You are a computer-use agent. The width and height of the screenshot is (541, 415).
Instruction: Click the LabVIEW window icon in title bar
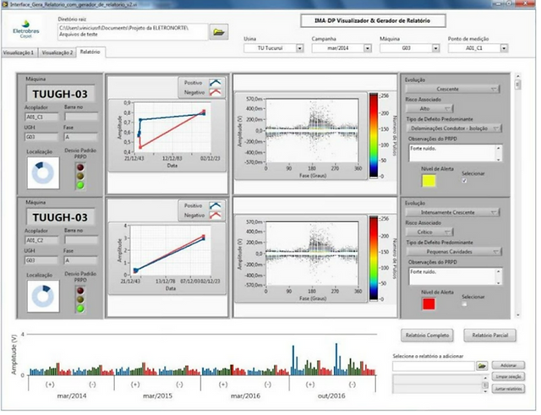tap(5, 4)
